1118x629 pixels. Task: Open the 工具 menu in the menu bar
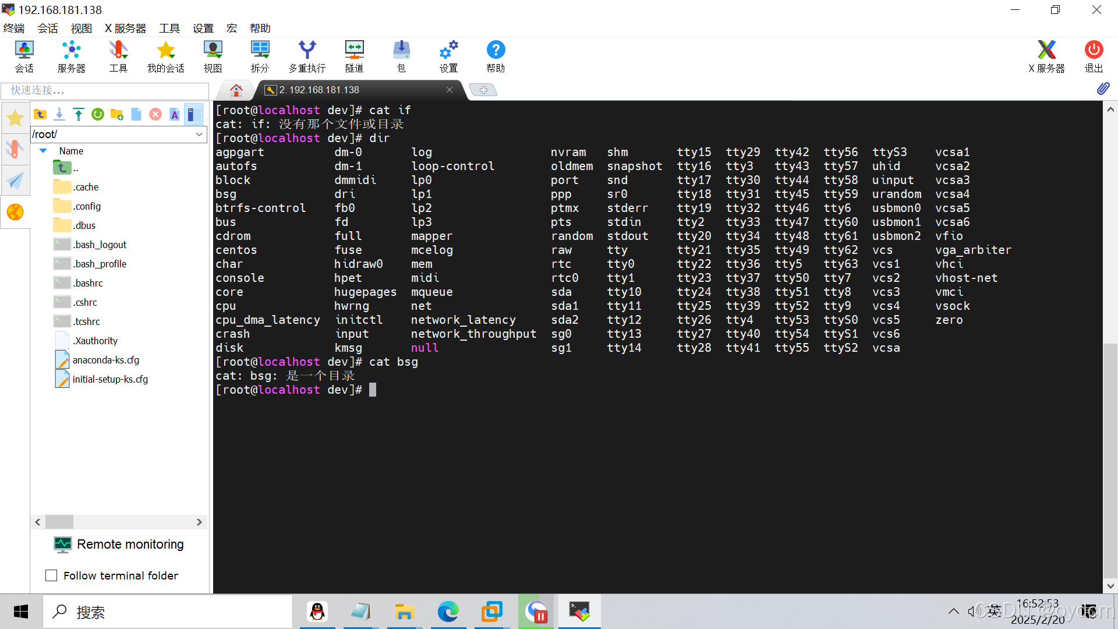(169, 28)
